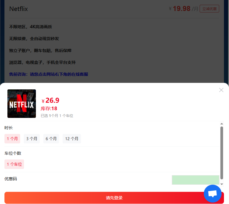Choose the 12 个月 duration
The width and height of the screenshot is (229, 204).
pyautogui.click(x=72, y=139)
